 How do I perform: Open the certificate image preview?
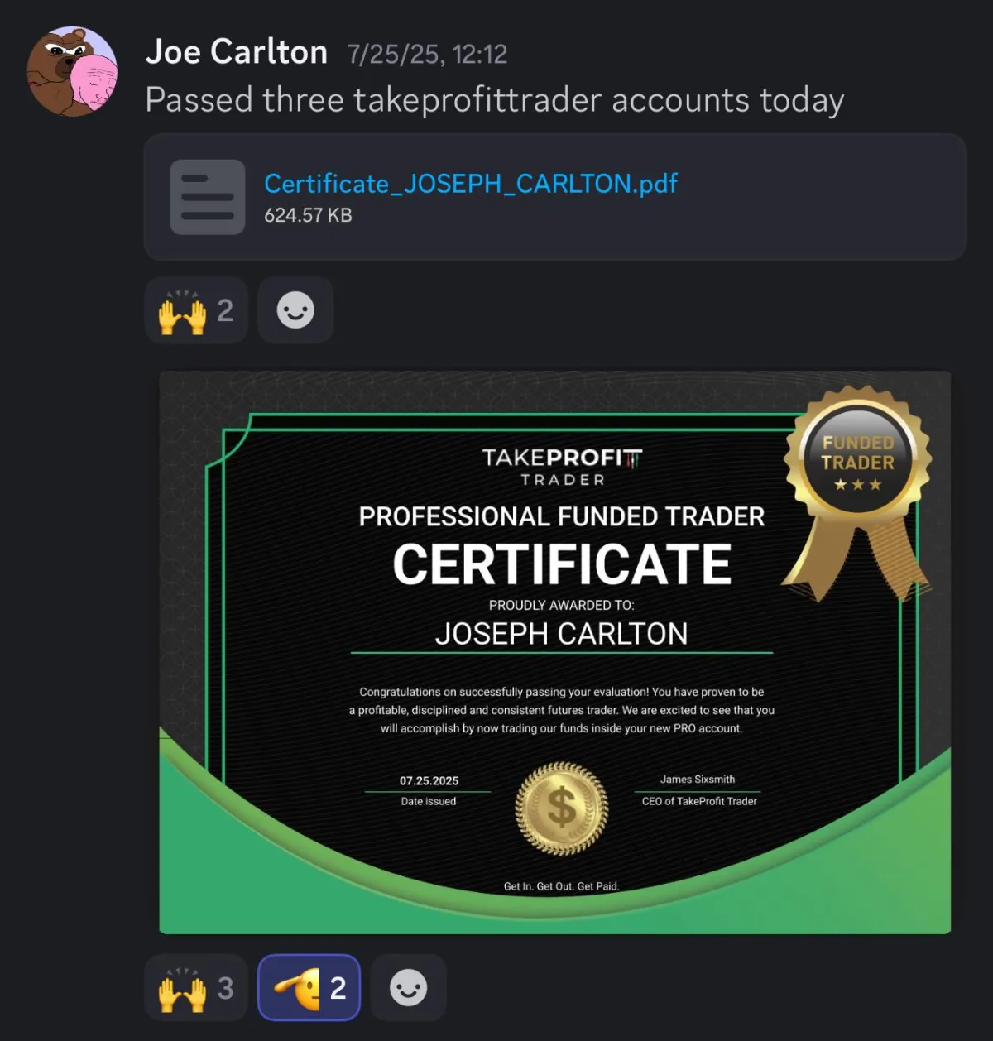(x=555, y=653)
